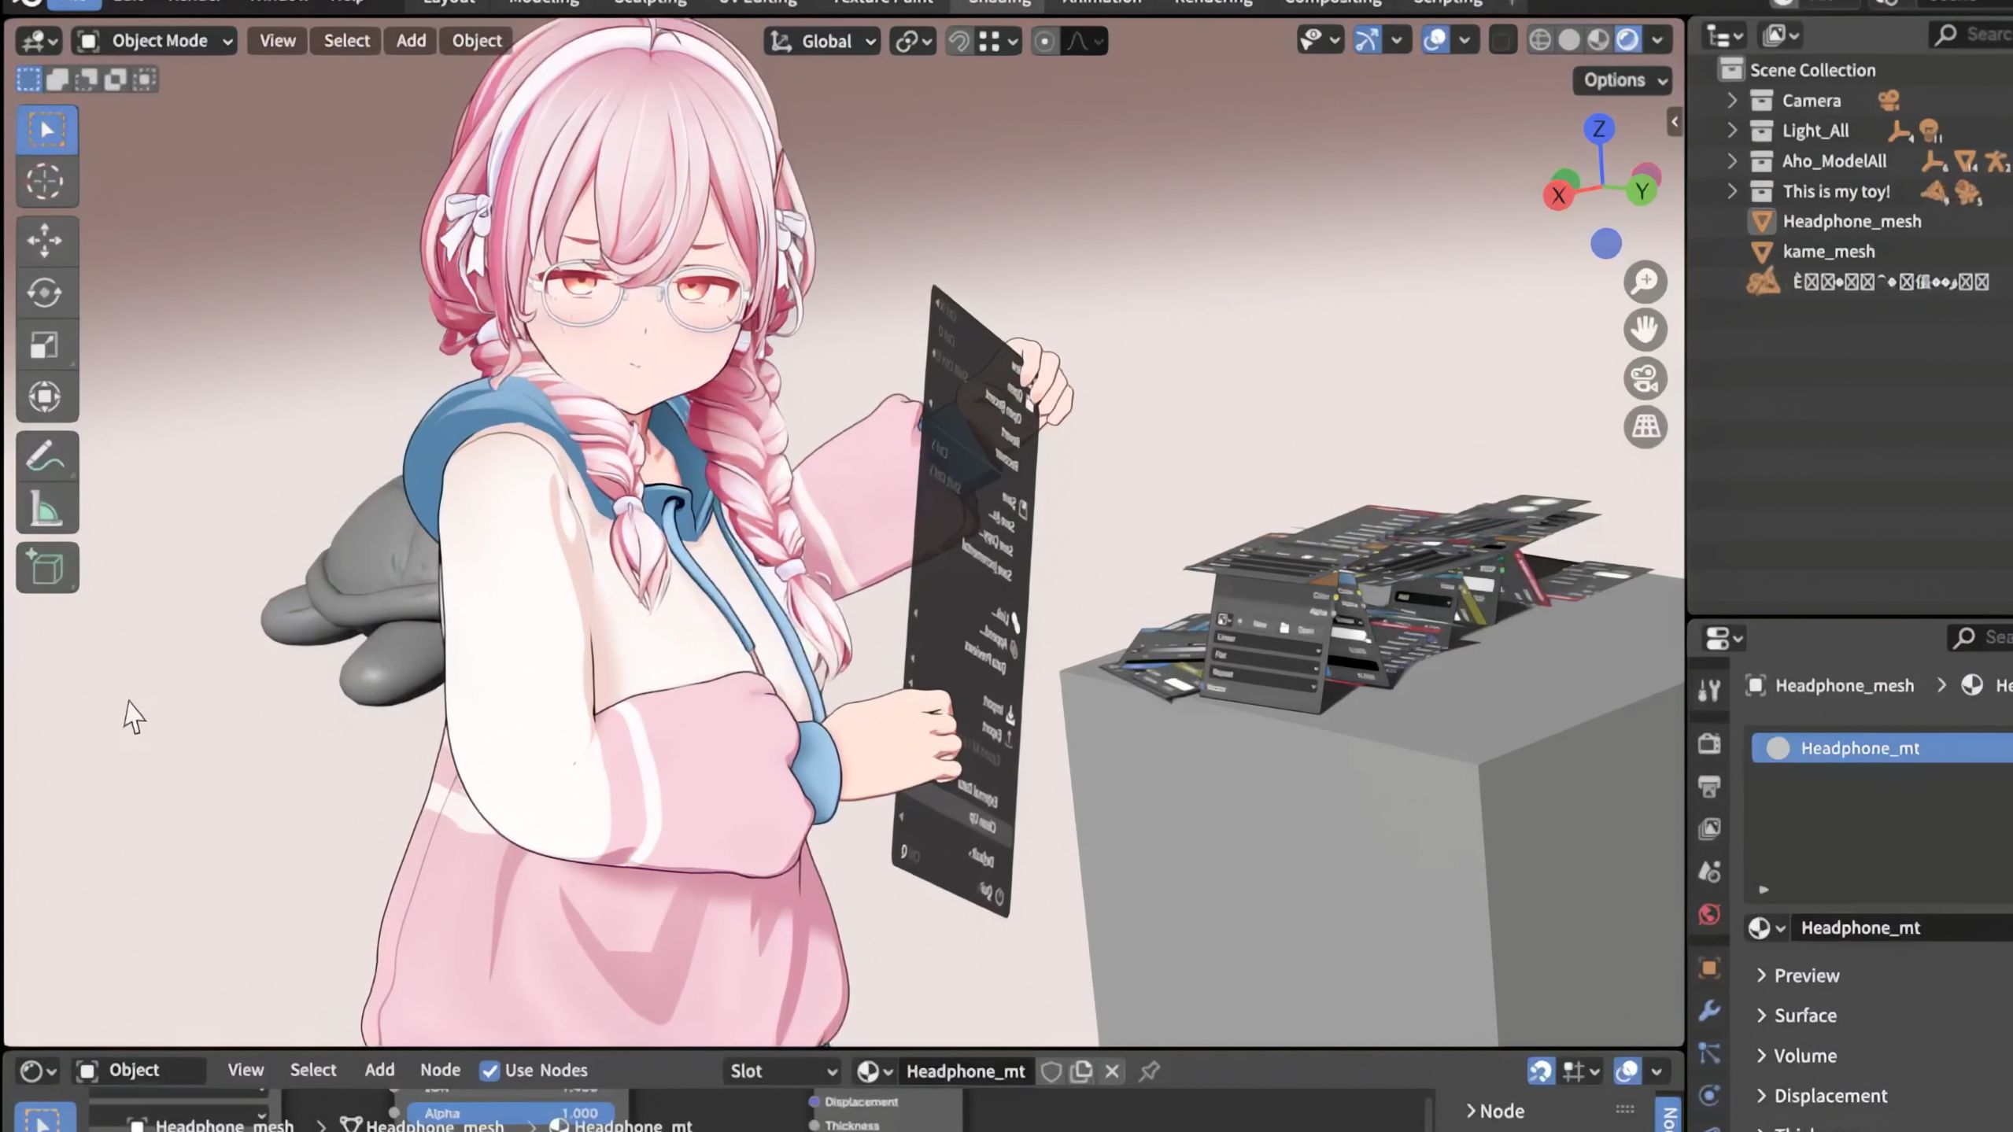Image resolution: width=2013 pixels, height=1132 pixels.
Task: Click the zoom magnifier viewport icon
Action: coord(1645,282)
